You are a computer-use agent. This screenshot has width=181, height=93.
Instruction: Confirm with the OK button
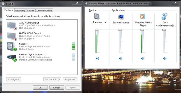click(40, 88)
